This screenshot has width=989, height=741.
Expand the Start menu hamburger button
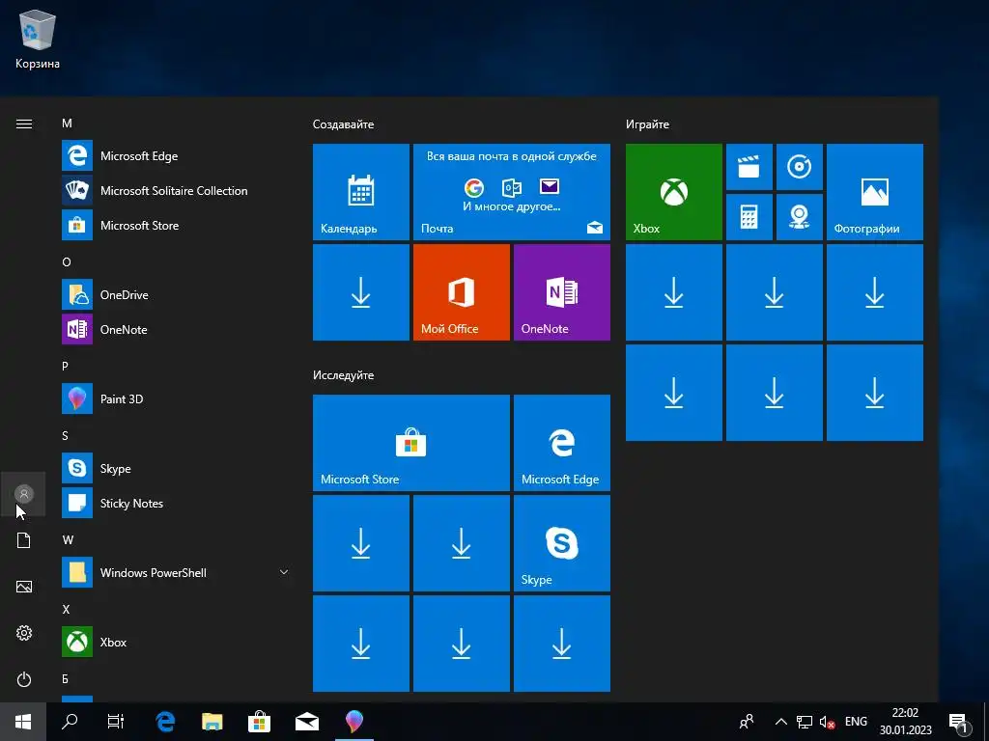pyautogui.click(x=24, y=123)
